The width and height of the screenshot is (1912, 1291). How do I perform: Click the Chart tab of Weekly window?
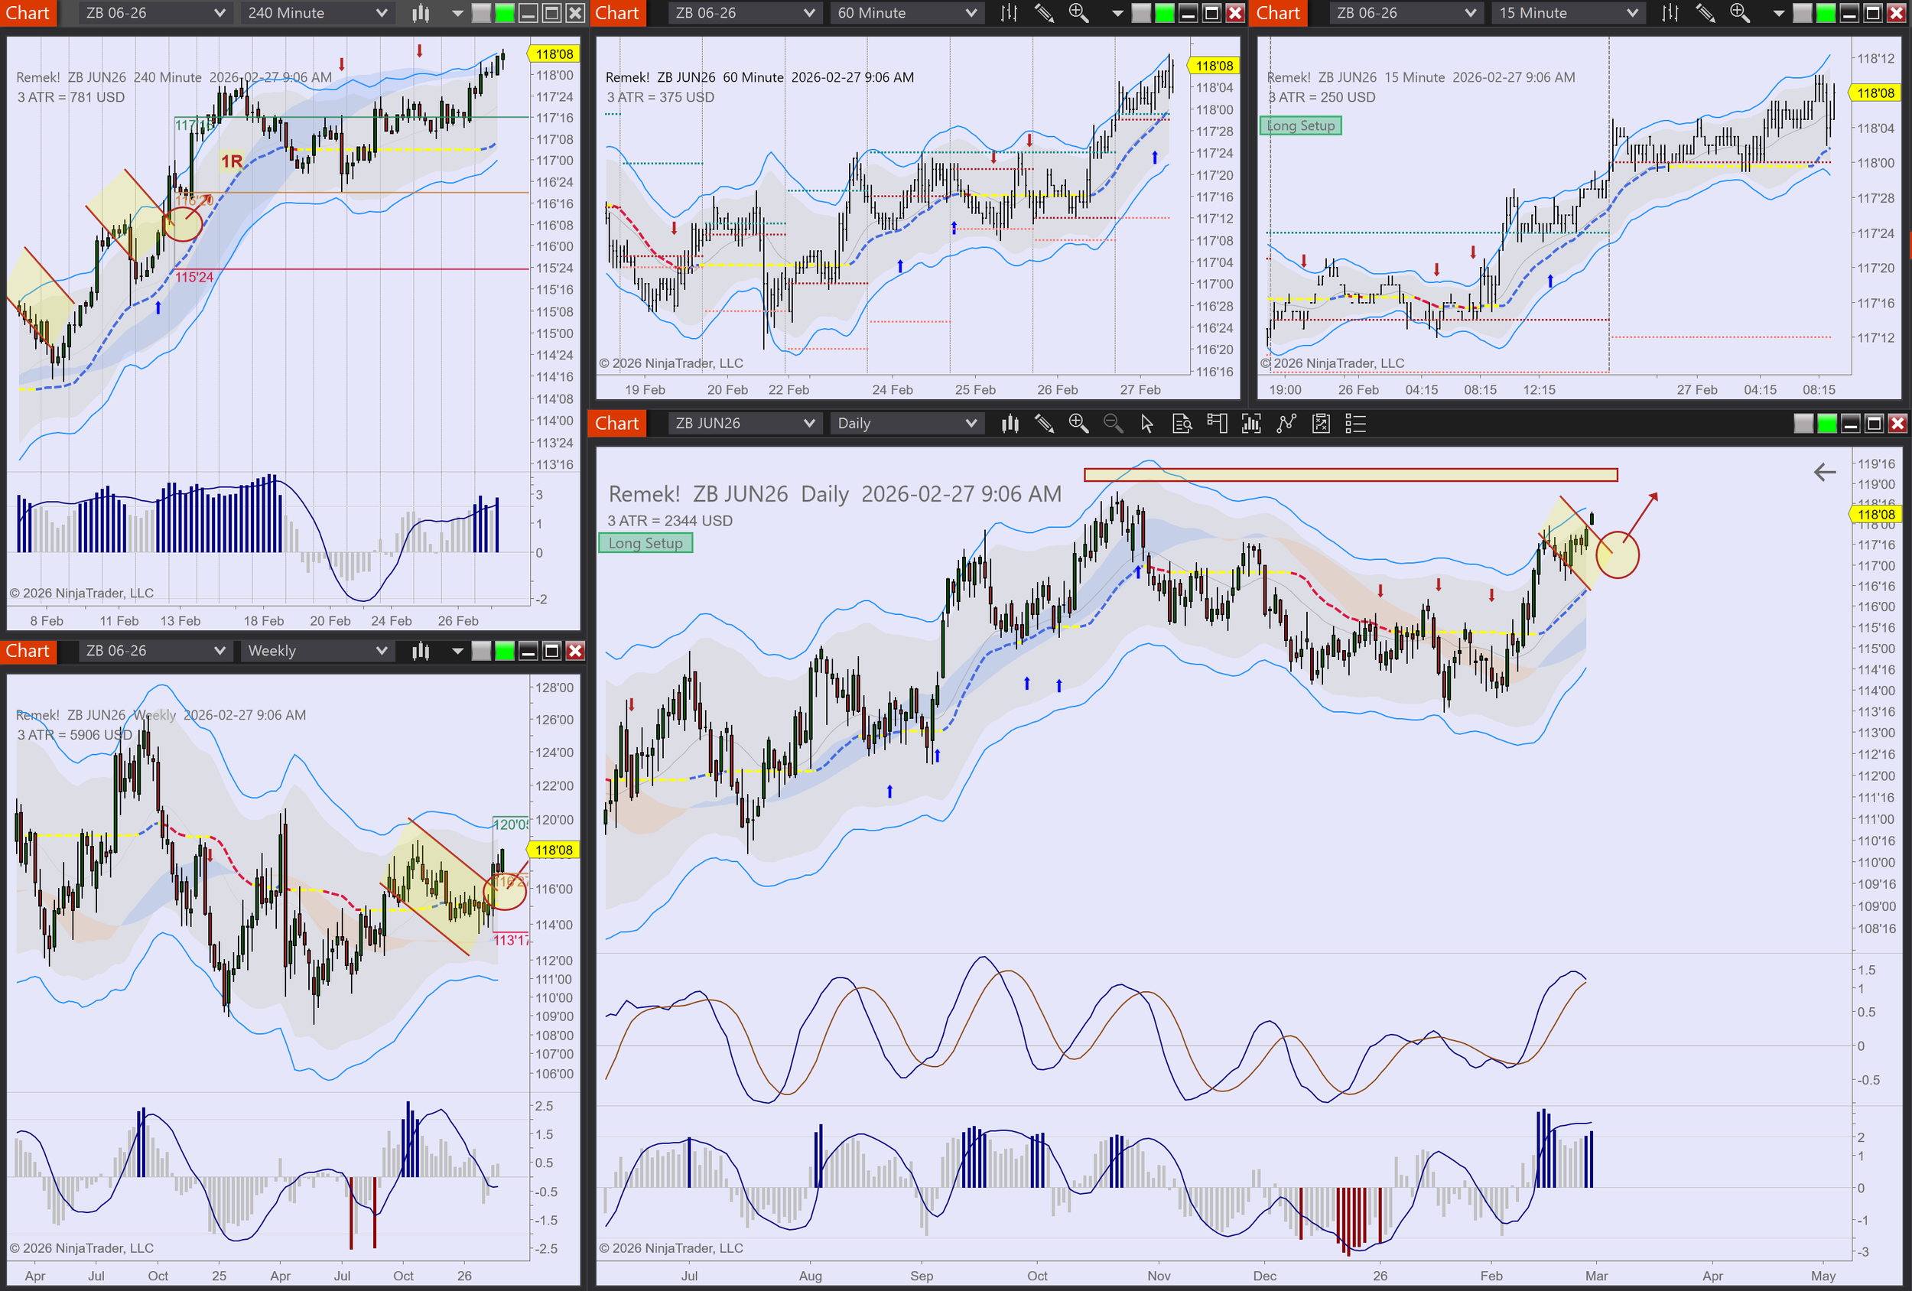coord(28,651)
